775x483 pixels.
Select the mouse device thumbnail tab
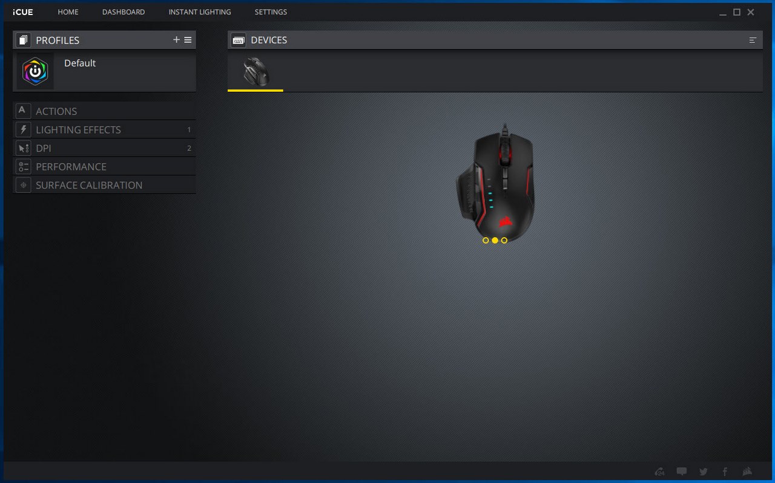coord(256,72)
